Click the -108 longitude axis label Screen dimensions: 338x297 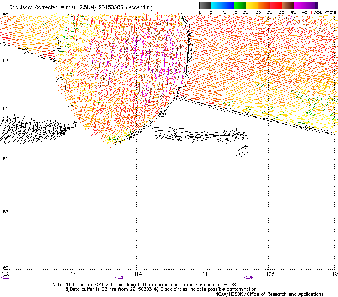pos(269,274)
